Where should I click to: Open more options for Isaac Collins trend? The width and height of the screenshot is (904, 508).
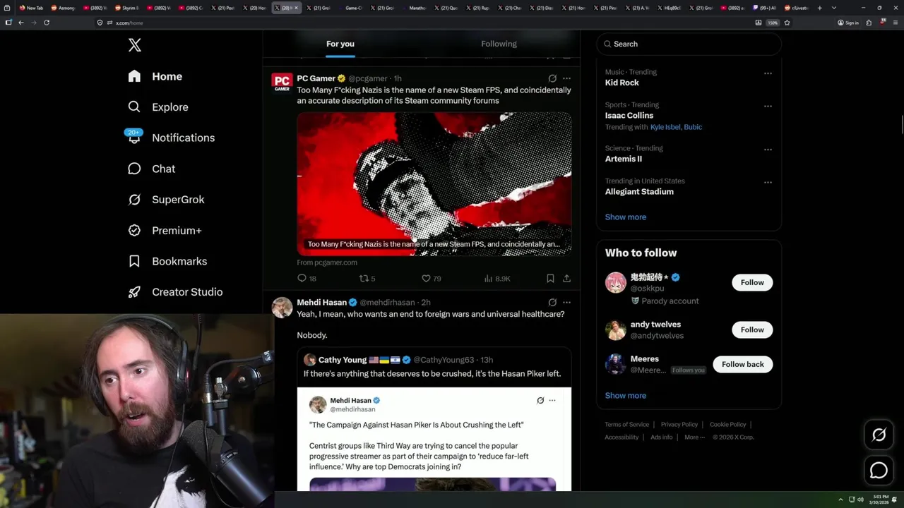768,106
